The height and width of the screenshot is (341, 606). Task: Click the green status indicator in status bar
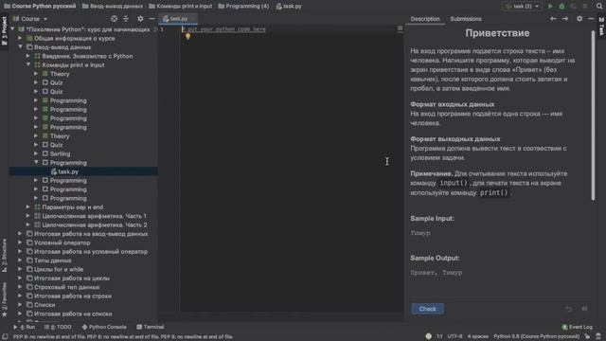[x=428, y=336]
